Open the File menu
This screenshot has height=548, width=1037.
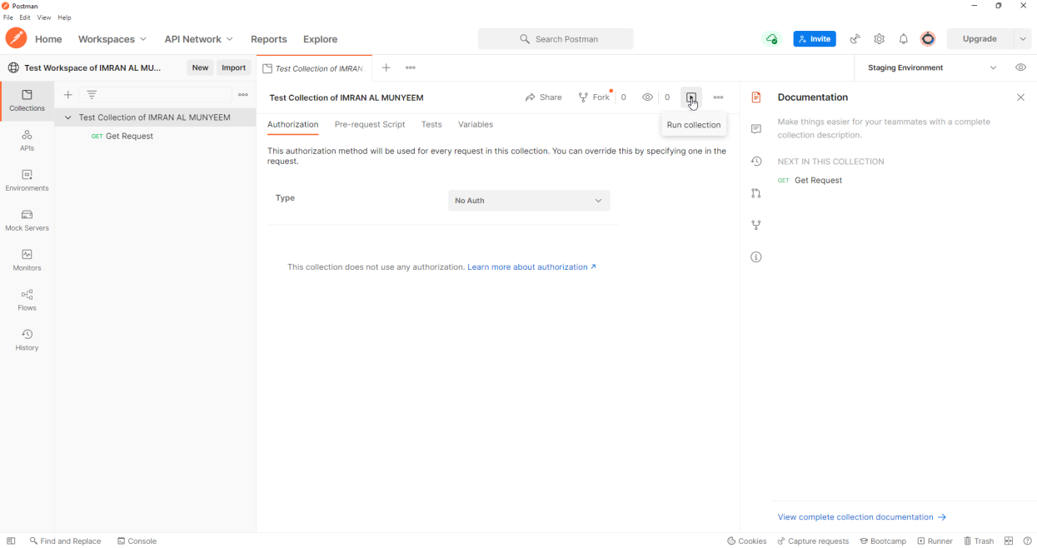click(8, 17)
